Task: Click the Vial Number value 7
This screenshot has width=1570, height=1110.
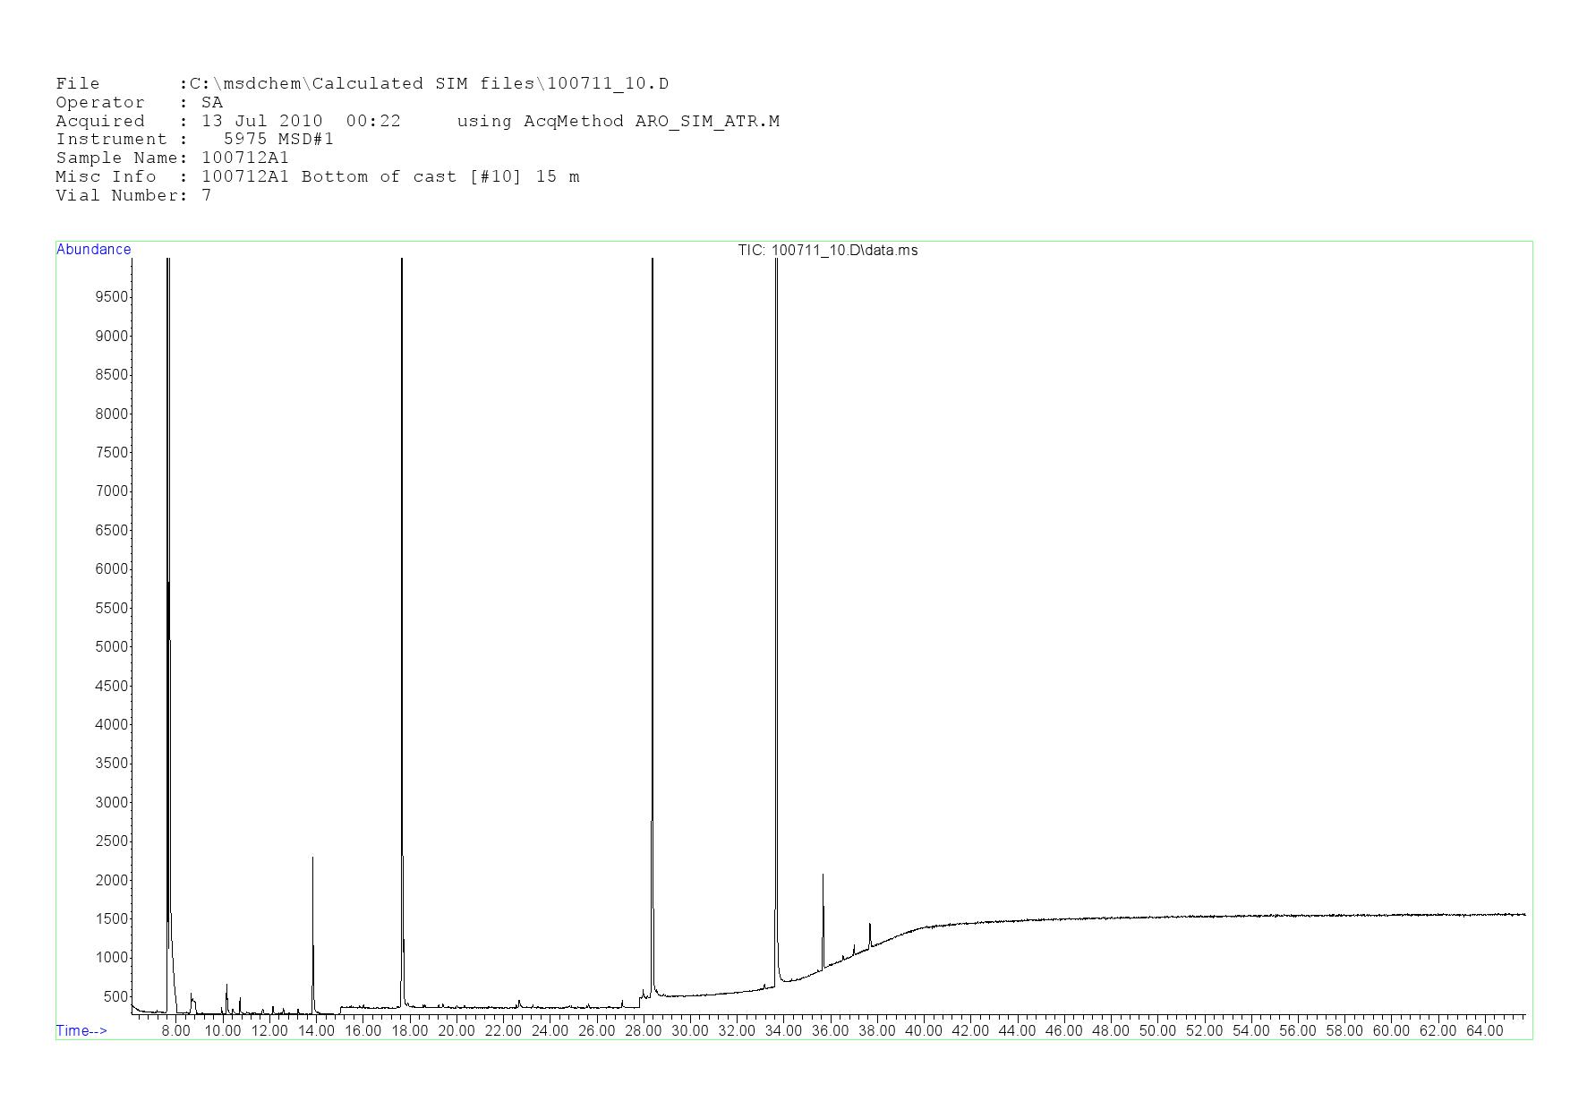Action: point(207,196)
